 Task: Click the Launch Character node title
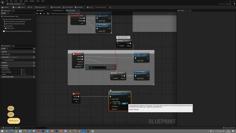click(x=116, y=92)
